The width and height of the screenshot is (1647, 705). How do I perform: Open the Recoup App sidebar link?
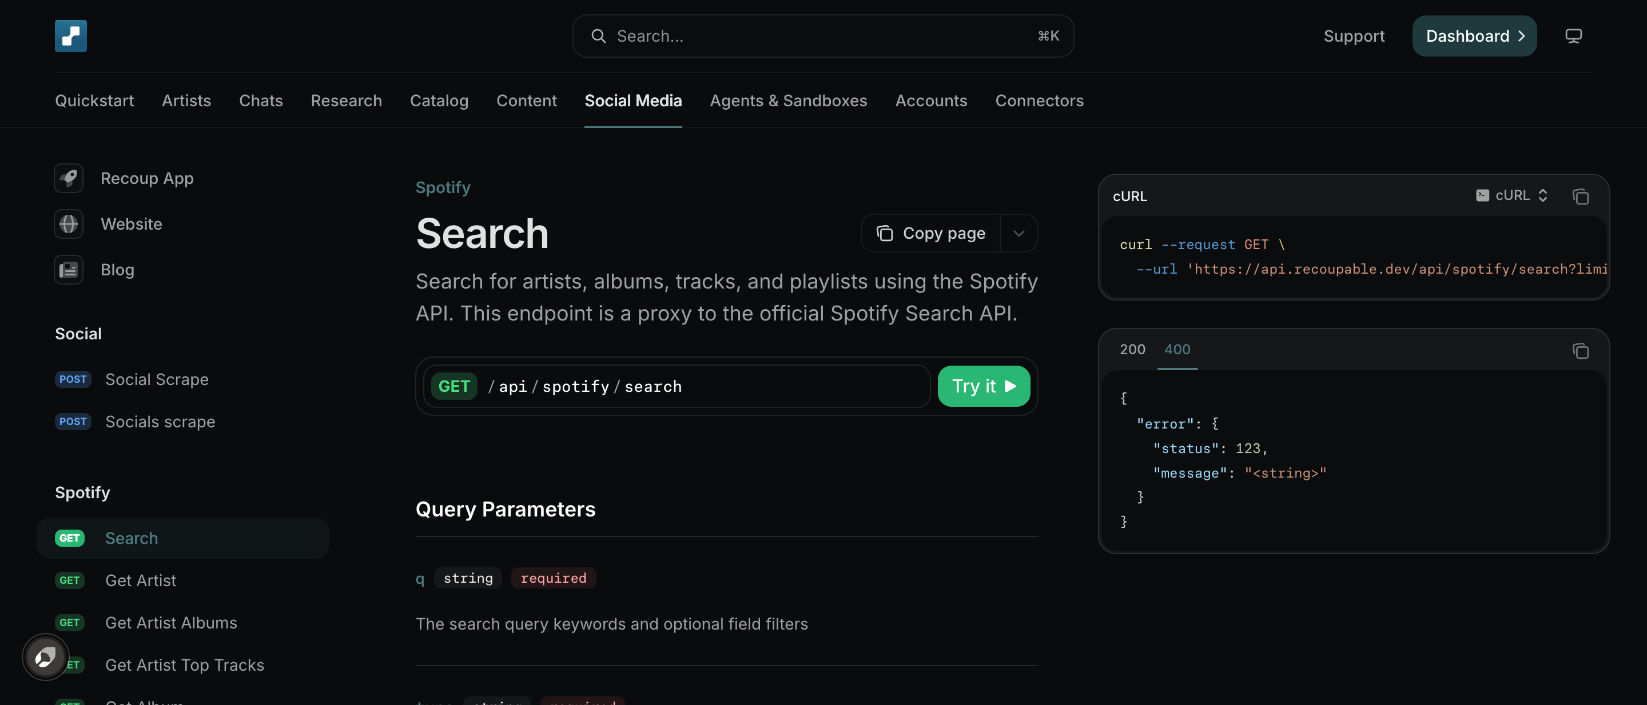pos(147,178)
